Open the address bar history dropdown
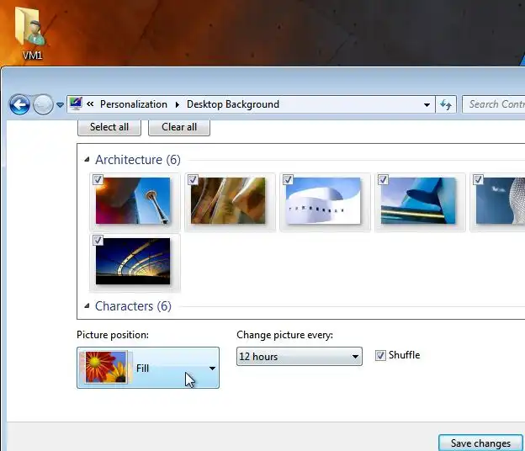Viewport: 525px width, 451px height. coord(427,105)
